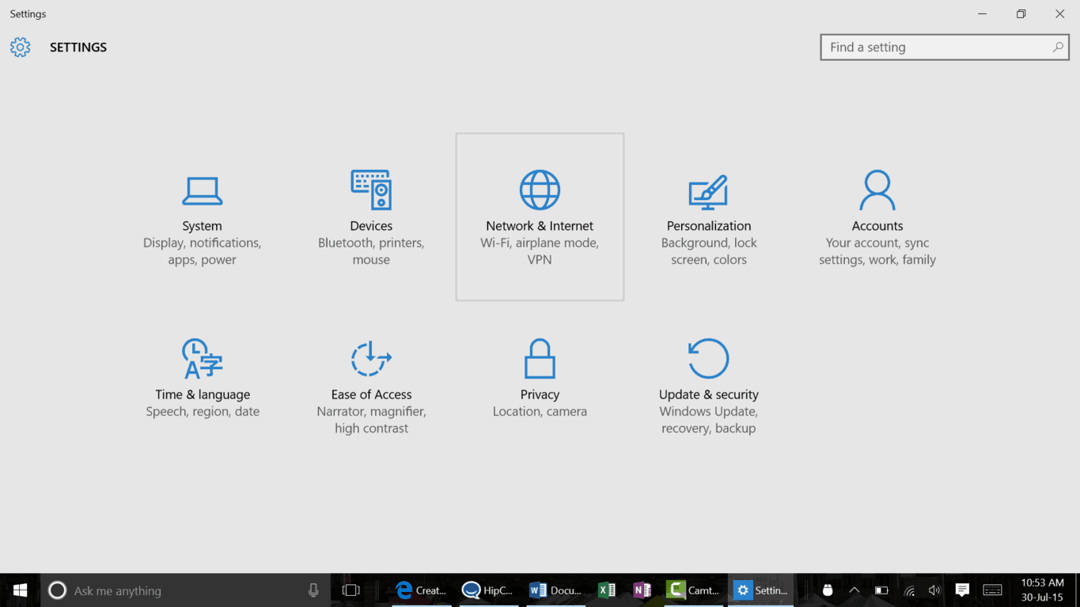Image resolution: width=1080 pixels, height=607 pixels.
Task: Open Excel from the taskbar
Action: pos(607,590)
